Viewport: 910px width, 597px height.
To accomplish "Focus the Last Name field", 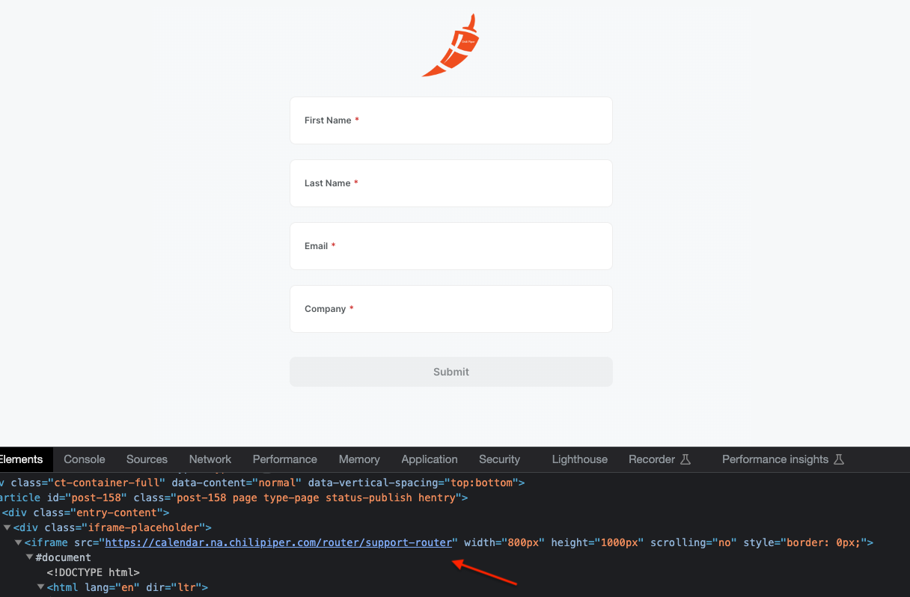I will point(451,183).
